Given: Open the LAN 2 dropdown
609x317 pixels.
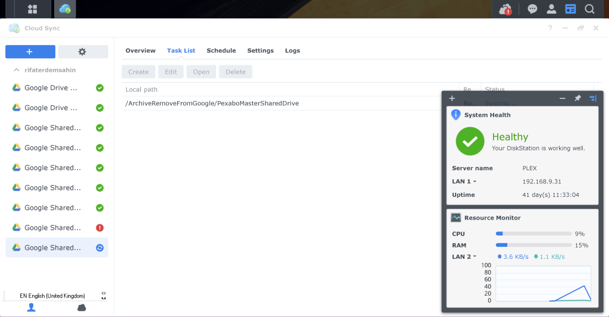Looking at the screenshot, I should tap(464, 257).
